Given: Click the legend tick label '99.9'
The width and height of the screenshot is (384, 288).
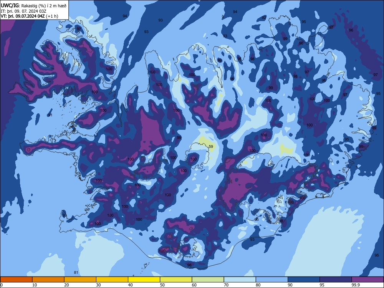Looking at the screenshot, I should [355, 285].
